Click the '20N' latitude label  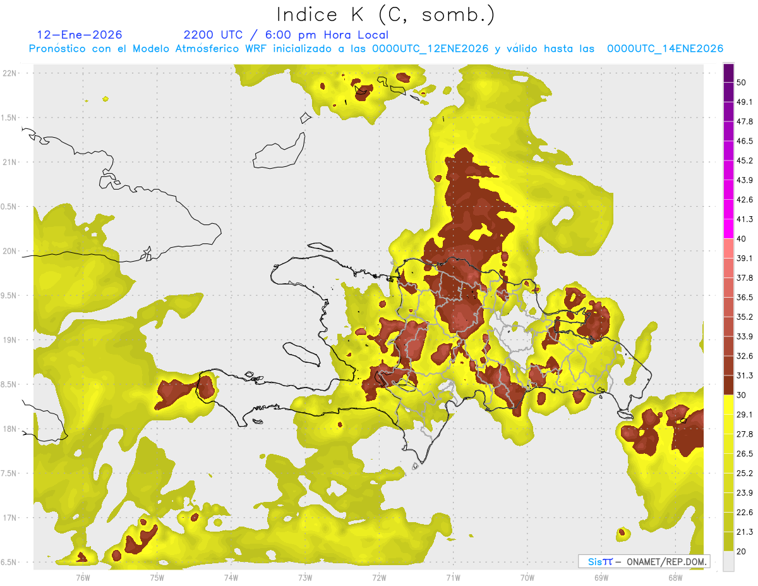coord(11,251)
